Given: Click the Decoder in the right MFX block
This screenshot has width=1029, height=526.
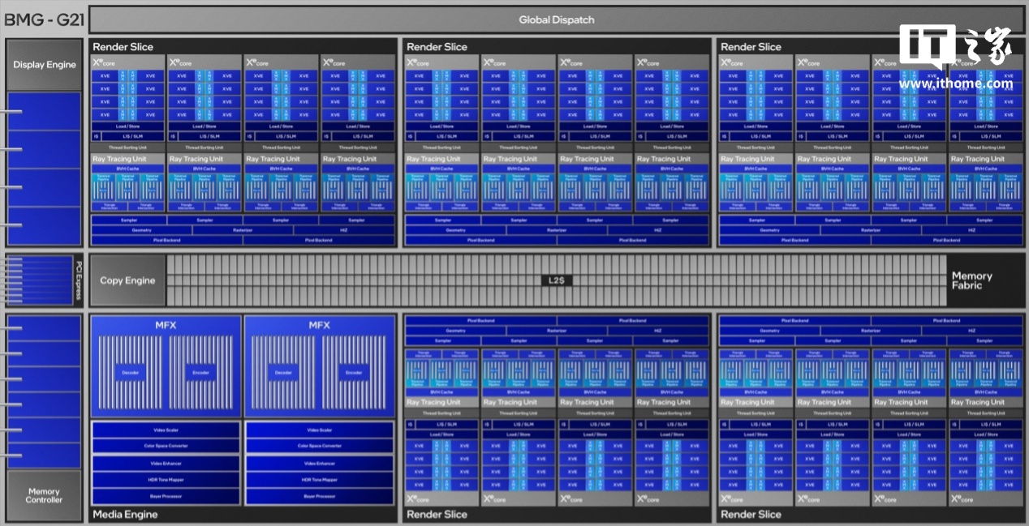Looking at the screenshot, I should pyautogui.click(x=283, y=373).
